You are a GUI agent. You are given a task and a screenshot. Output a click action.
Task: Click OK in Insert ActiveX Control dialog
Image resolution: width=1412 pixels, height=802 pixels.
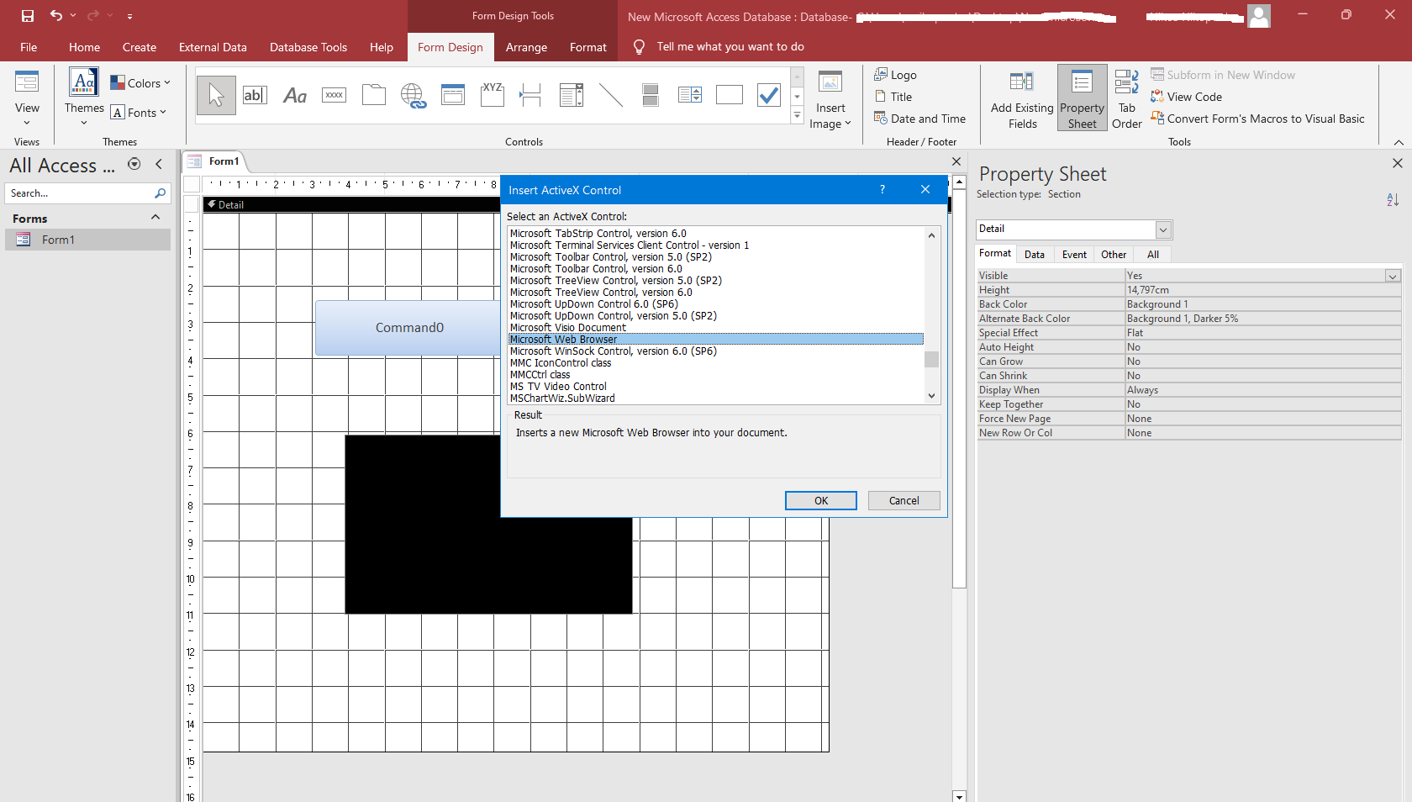[820, 501]
